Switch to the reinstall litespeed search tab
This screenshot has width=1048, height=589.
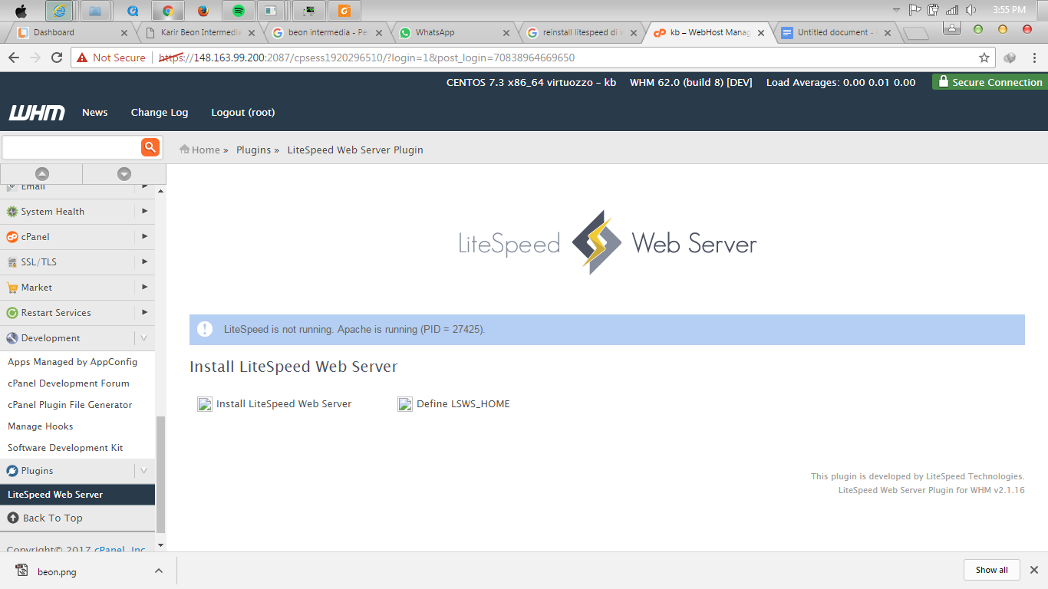(583, 32)
